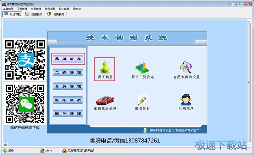
Task: Click the vertical scrollbar thumb
Action: pyautogui.click(x=249, y=82)
